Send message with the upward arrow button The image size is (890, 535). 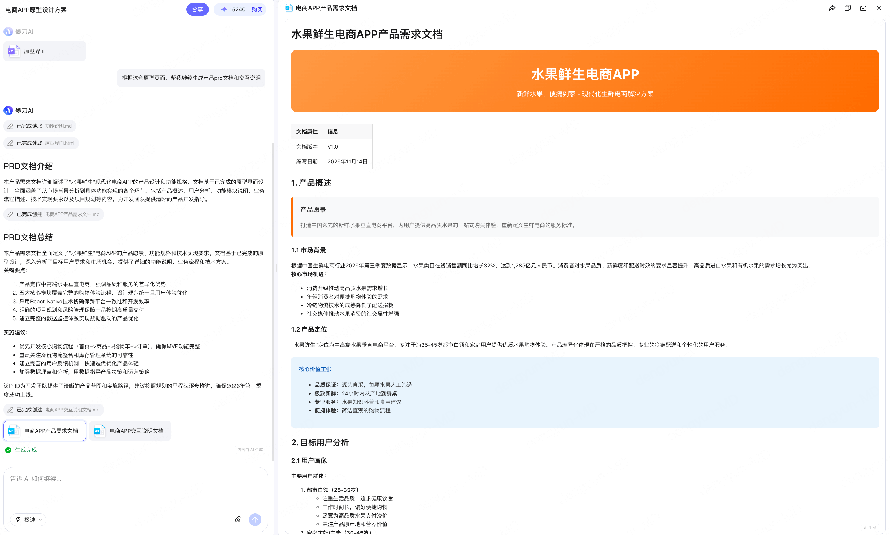pos(255,520)
